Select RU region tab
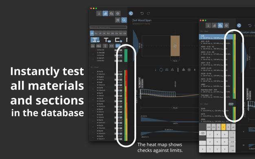Image resolution: width=255 pixels, height=159 pixels. coord(108,33)
